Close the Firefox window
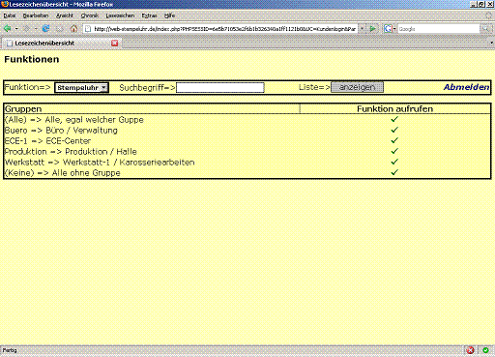The width and height of the screenshot is (495, 357). coord(490,5)
